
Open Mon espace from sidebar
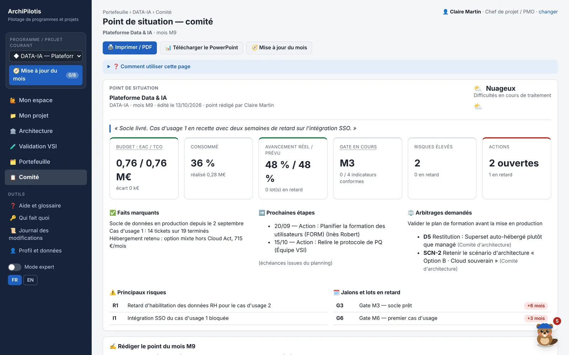46,100
